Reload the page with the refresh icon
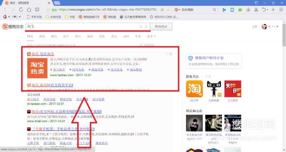The width and height of the screenshot is (286, 152). pos(21,10)
